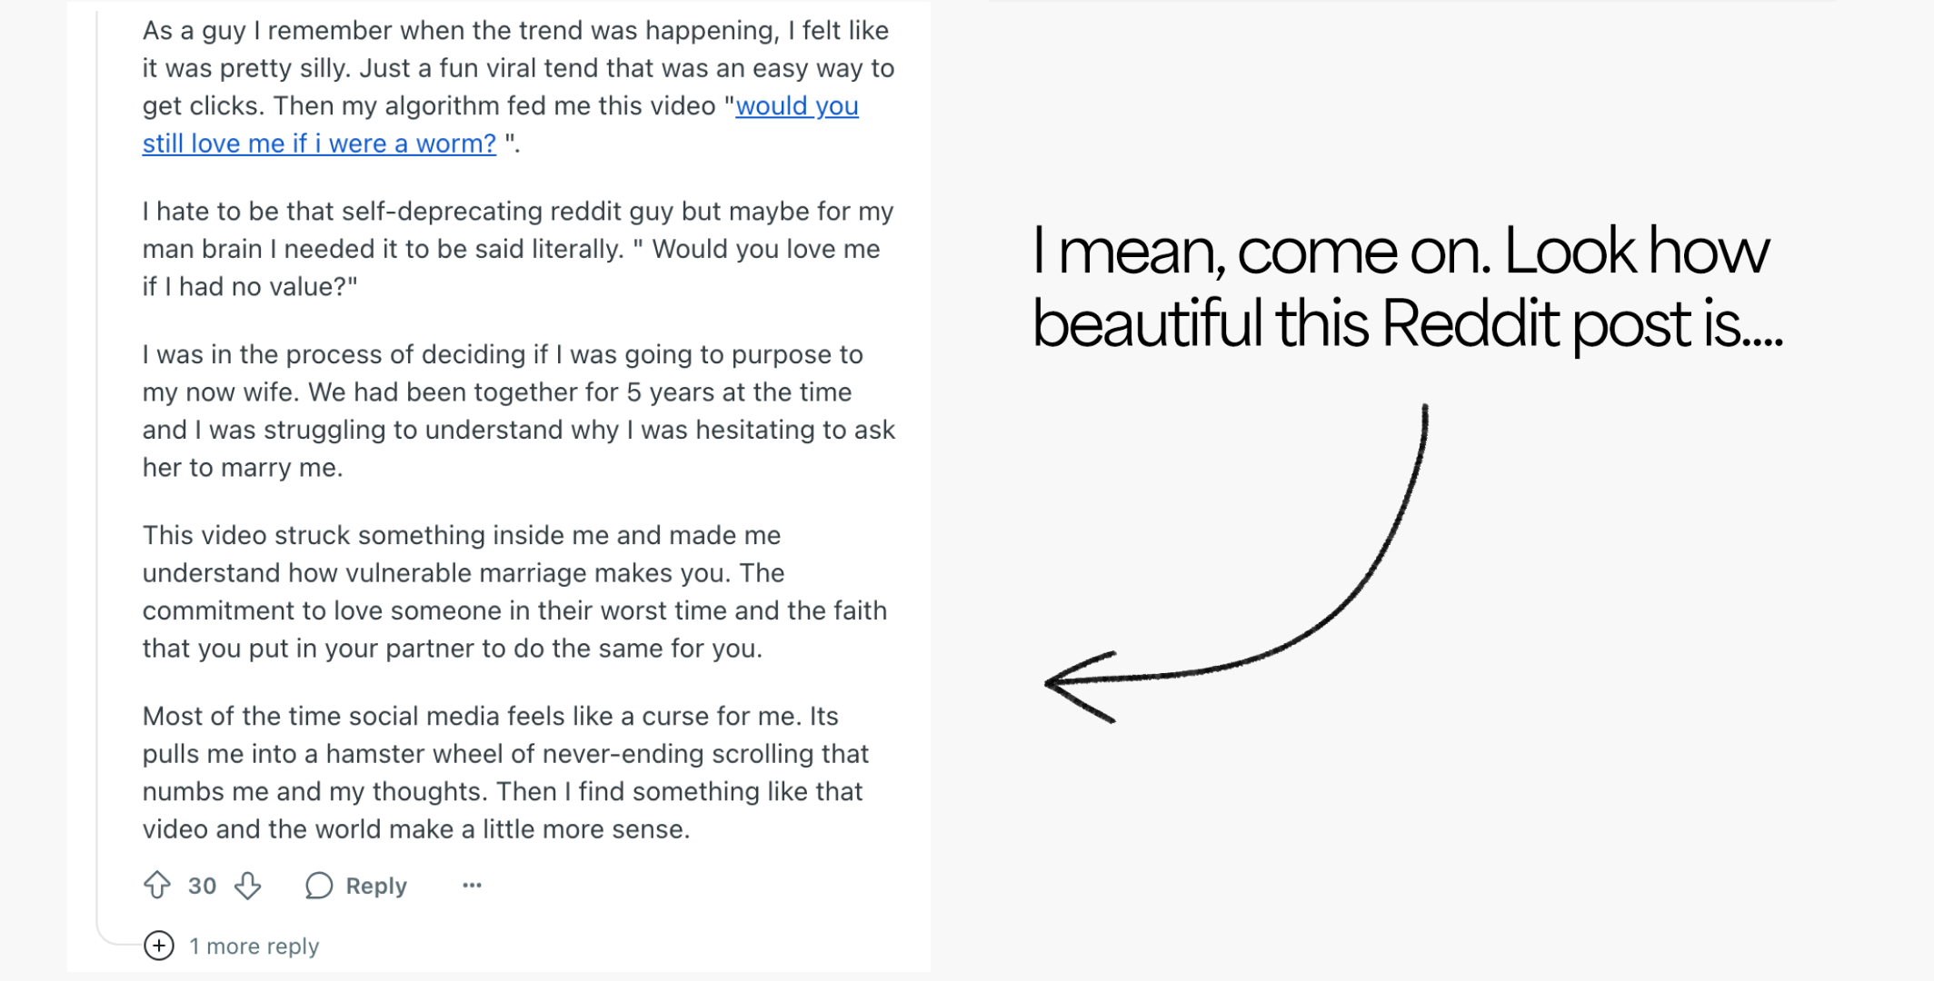Open the three-dot more options menu
The width and height of the screenshot is (1934, 981).
[472, 885]
